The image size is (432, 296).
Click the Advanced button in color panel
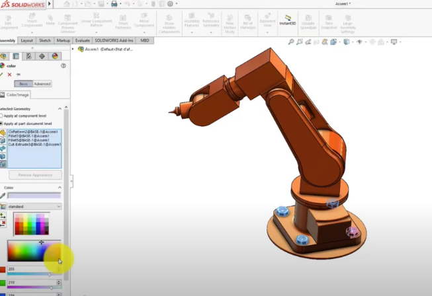coord(42,84)
